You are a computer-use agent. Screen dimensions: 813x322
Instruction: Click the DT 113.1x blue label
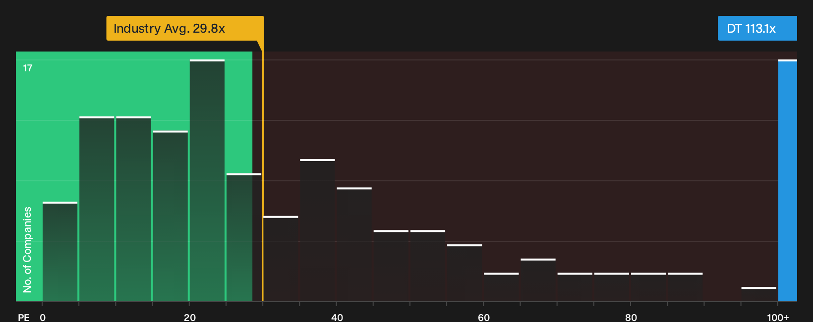[x=757, y=28]
